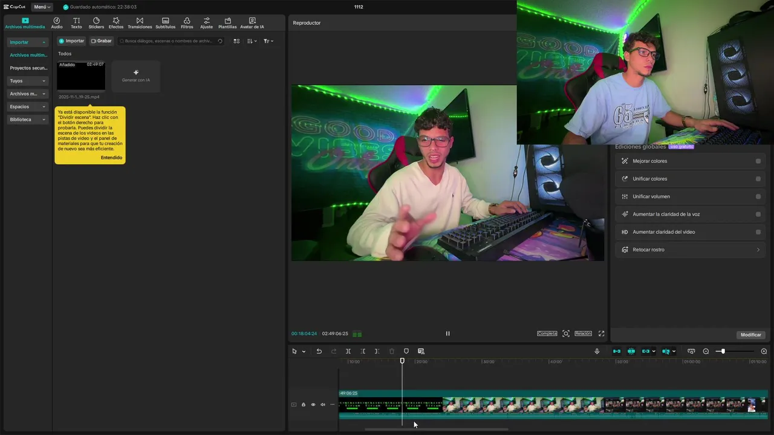Pause playback in the Reproductor
The image size is (774, 435).
(x=447, y=333)
